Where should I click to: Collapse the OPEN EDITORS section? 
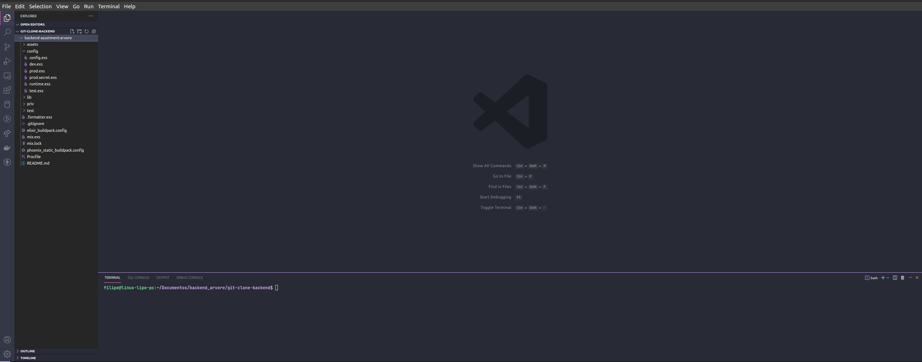click(x=32, y=24)
